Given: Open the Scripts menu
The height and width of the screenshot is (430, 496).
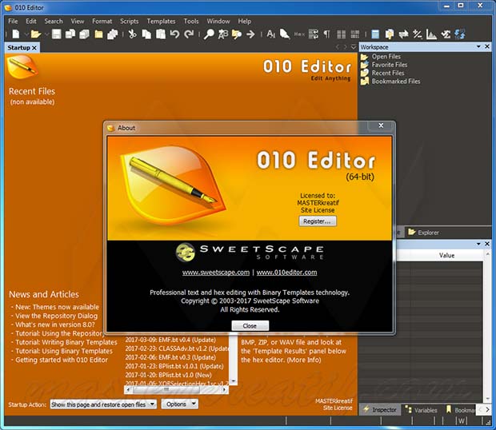Looking at the screenshot, I should pyautogui.click(x=129, y=21).
